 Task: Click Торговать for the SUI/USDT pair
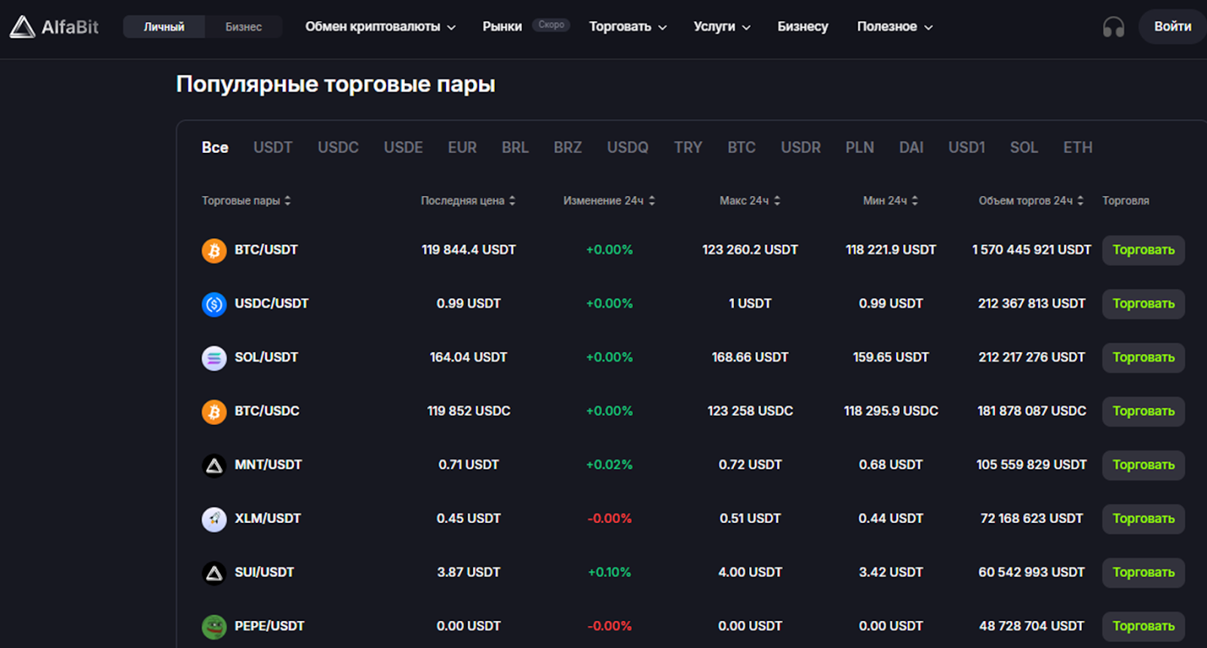click(1143, 573)
